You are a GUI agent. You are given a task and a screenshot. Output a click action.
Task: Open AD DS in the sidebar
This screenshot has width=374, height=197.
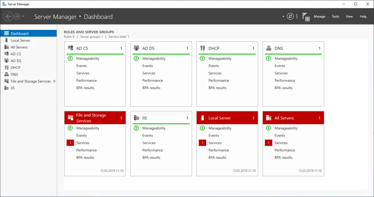coord(28,61)
